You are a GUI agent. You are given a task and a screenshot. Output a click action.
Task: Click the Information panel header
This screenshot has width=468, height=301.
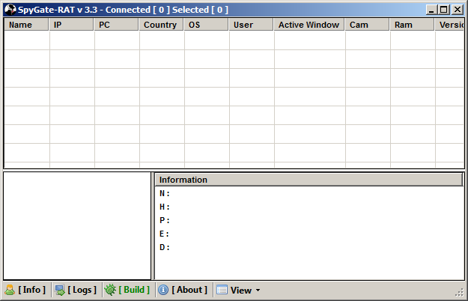pyautogui.click(x=308, y=180)
